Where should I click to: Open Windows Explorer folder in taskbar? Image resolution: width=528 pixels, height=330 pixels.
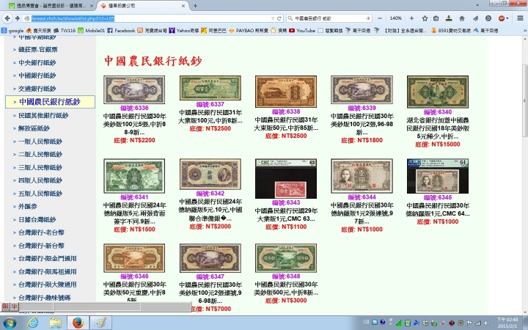point(55,323)
